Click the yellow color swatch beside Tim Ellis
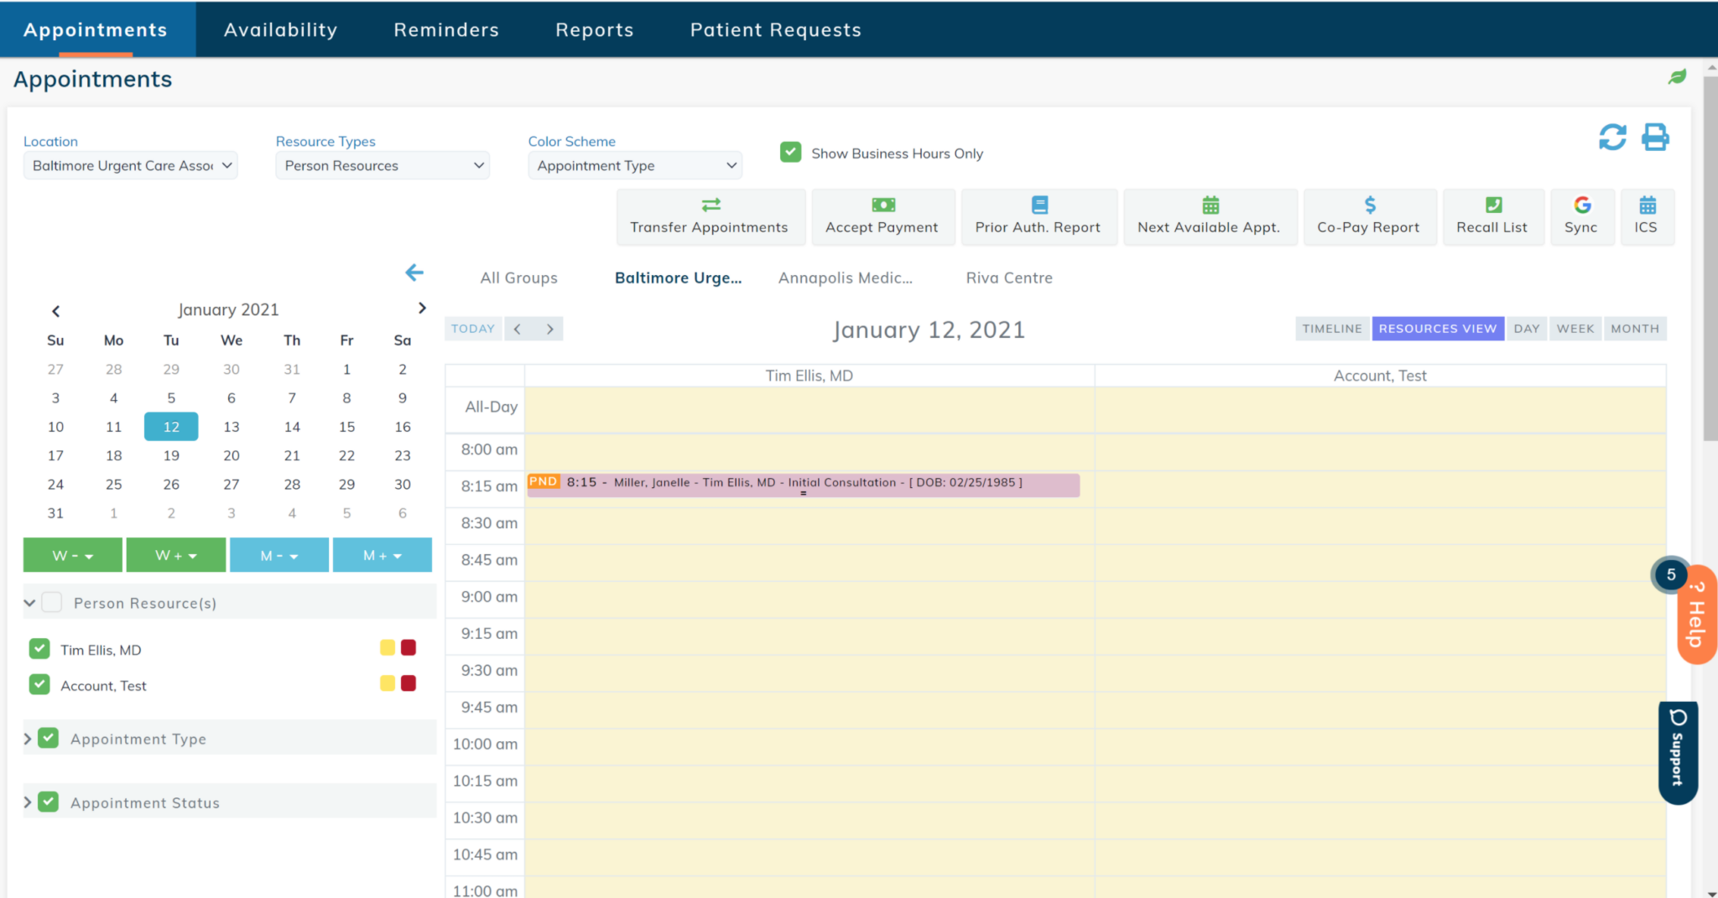 pyautogui.click(x=387, y=647)
